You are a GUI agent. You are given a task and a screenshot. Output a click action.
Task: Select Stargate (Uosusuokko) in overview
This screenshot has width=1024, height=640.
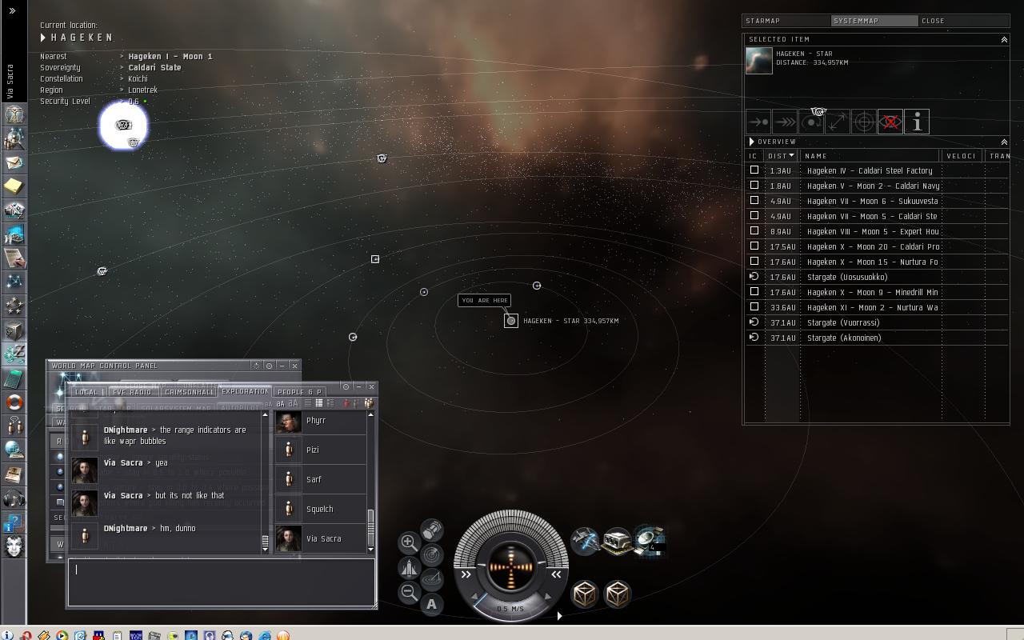[x=876, y=277]
